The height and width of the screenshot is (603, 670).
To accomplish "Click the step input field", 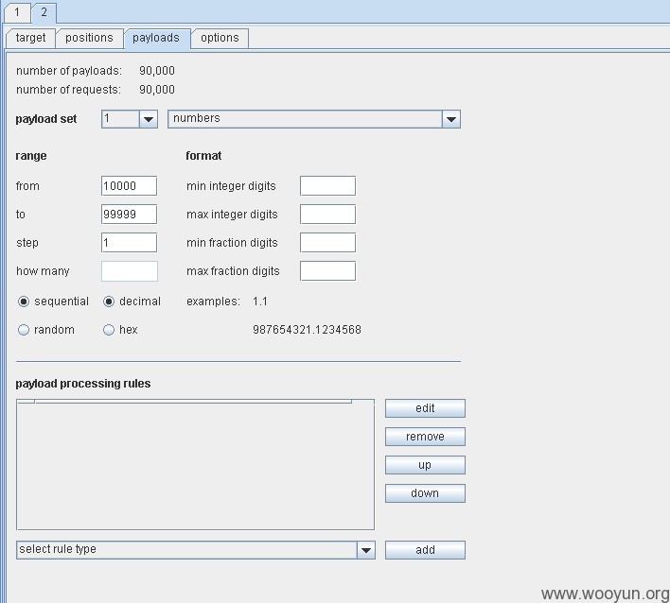I will [x=129, y=243].
